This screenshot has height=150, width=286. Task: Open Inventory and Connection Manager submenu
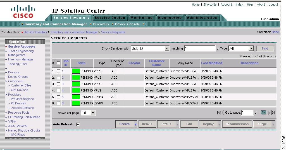56,24
